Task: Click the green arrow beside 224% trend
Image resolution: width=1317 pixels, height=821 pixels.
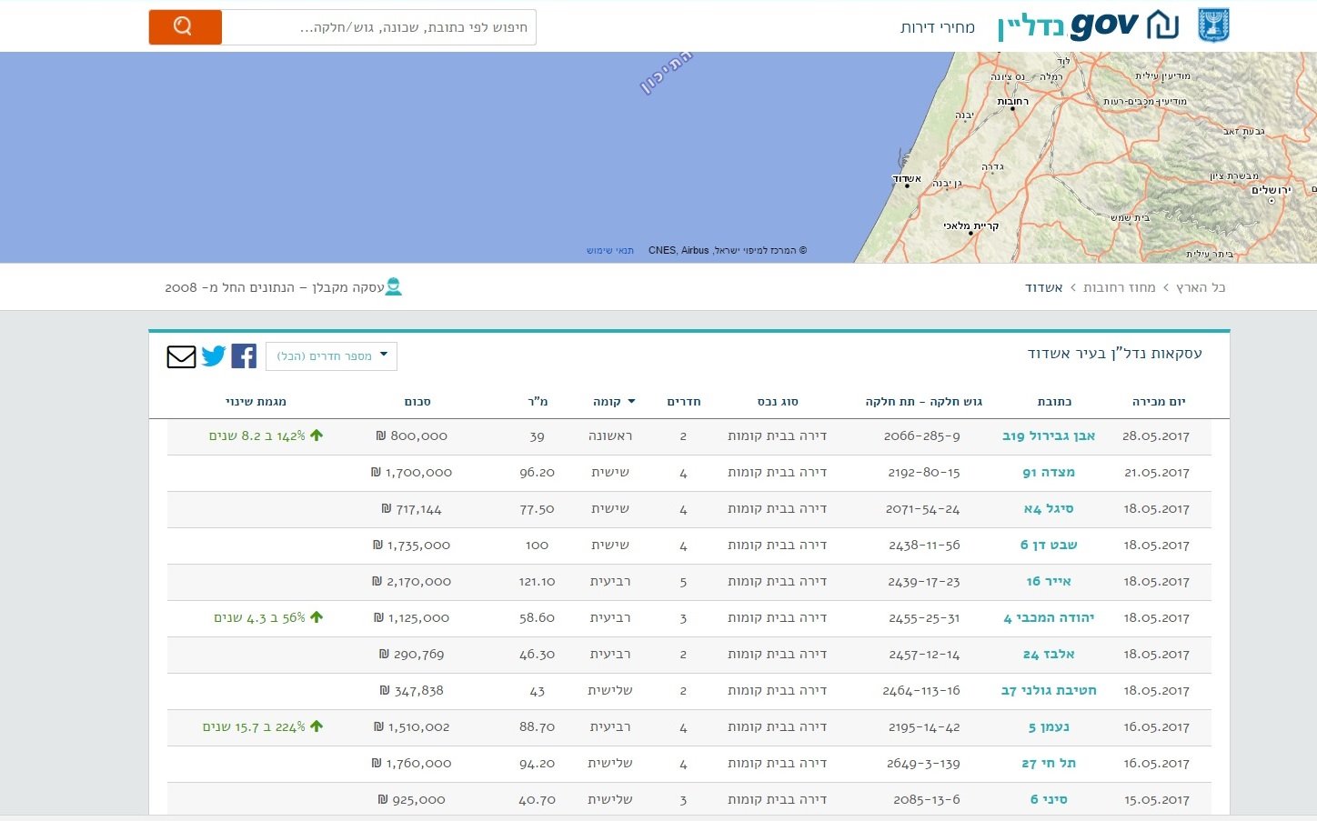Action: click(317, 726)
